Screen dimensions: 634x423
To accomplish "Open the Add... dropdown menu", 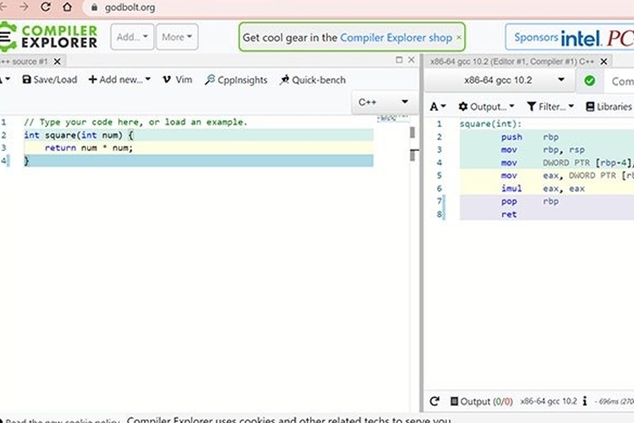I will click(132, 37).
